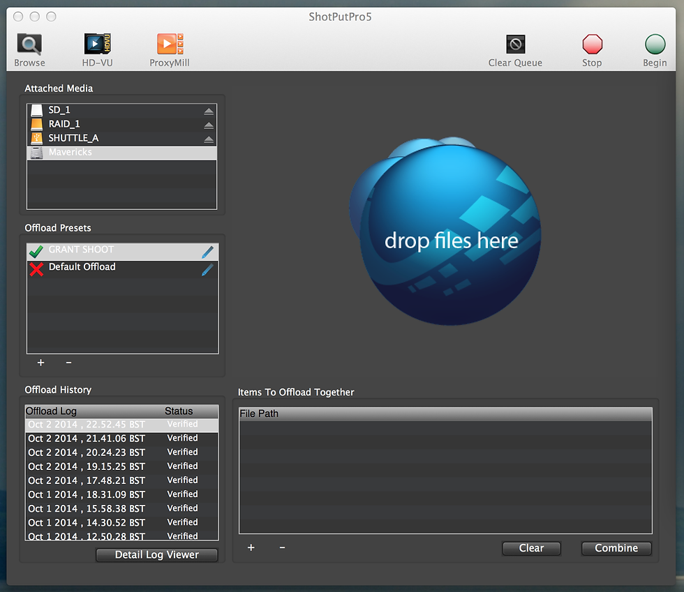Select Mavericks in Attached Media
This screenshot has height=592, width=684.
point(121,153)
